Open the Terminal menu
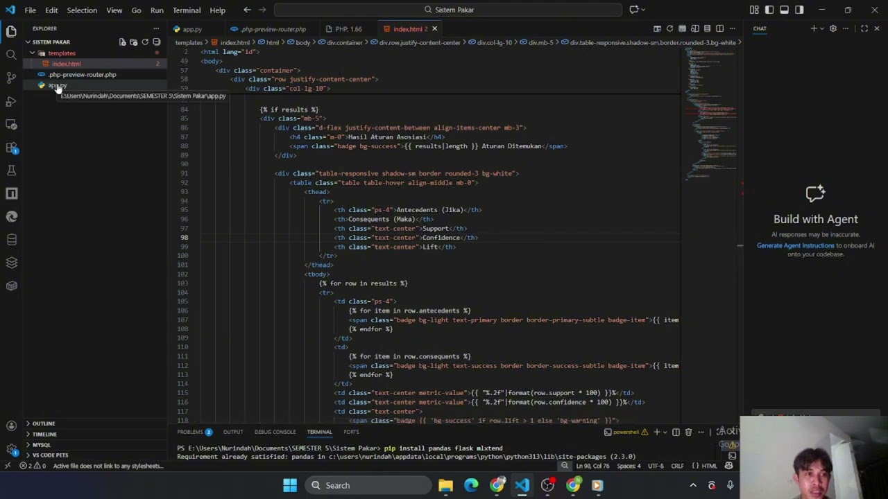Image resolution: width=888 pixels, height=499 pixels. tap(187, 10)
